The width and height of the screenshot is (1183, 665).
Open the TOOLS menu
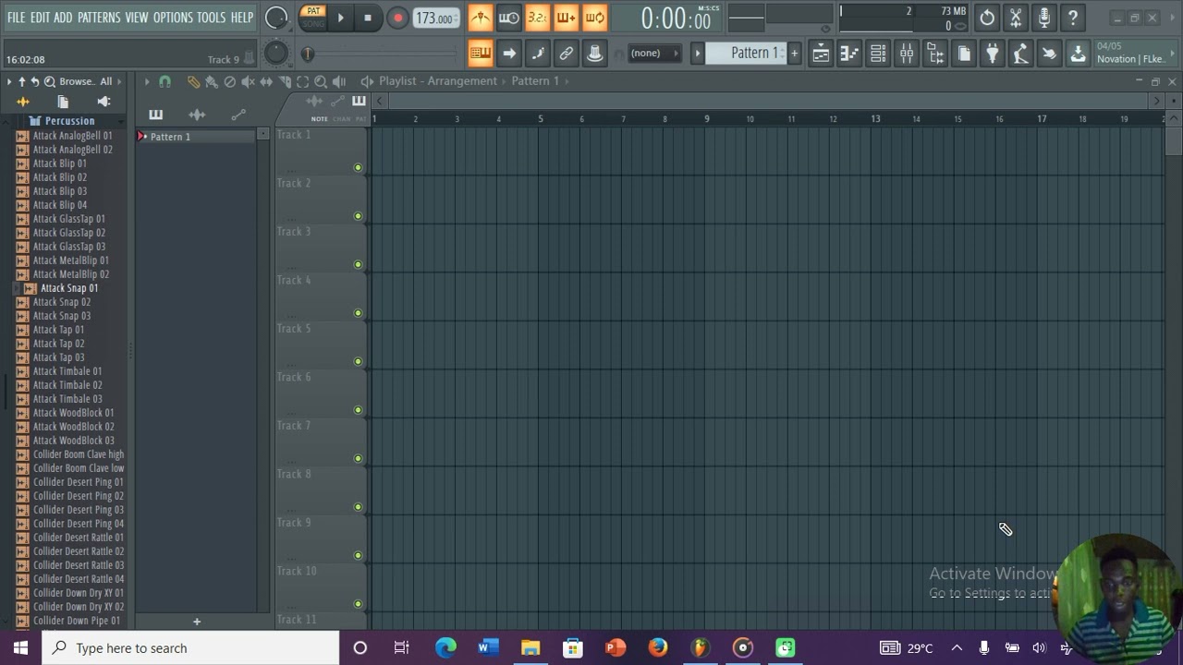[211, 18]
